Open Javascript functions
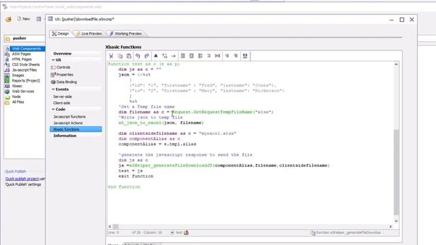The height and width of the screenshot is (245, 436). point(69,116)
